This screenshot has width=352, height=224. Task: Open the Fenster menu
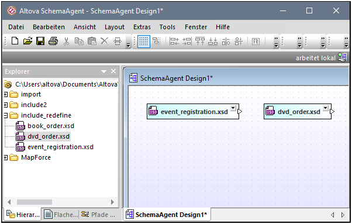[196, 27]
